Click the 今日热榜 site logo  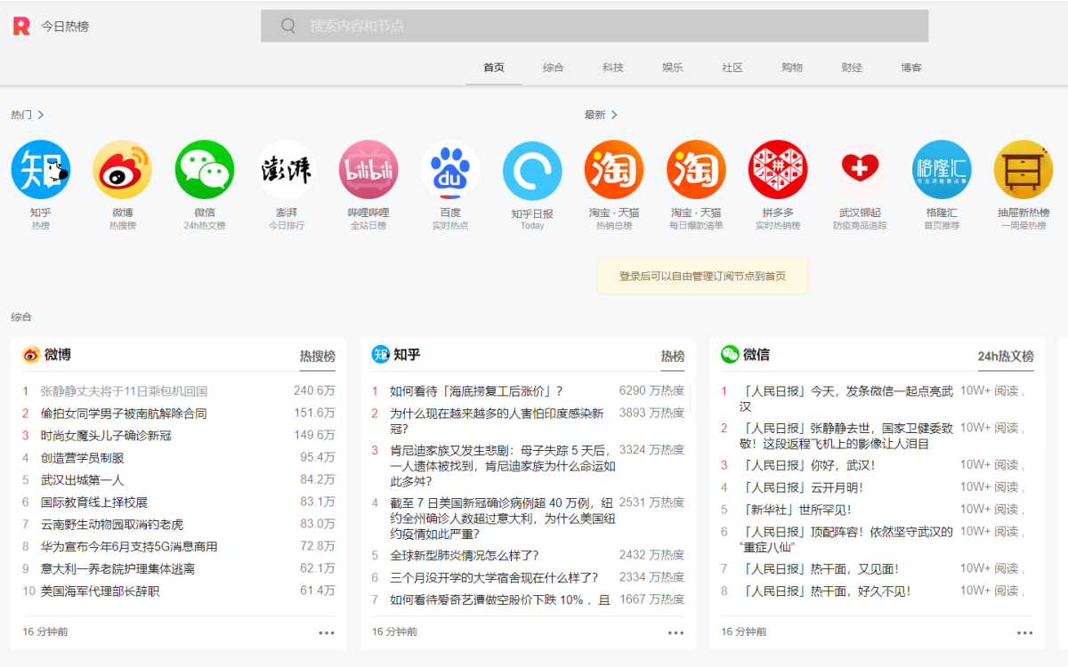tap(22, 26)
